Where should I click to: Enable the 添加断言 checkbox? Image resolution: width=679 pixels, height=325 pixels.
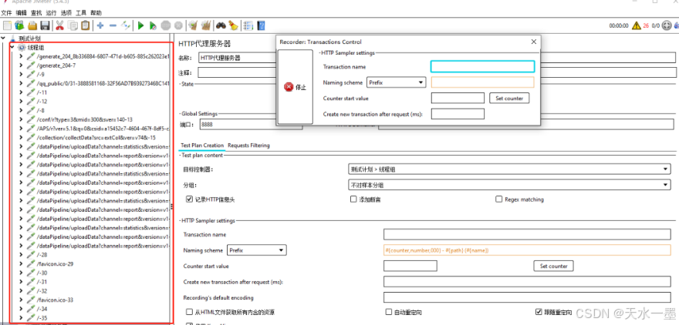click(x=353, y=199)
